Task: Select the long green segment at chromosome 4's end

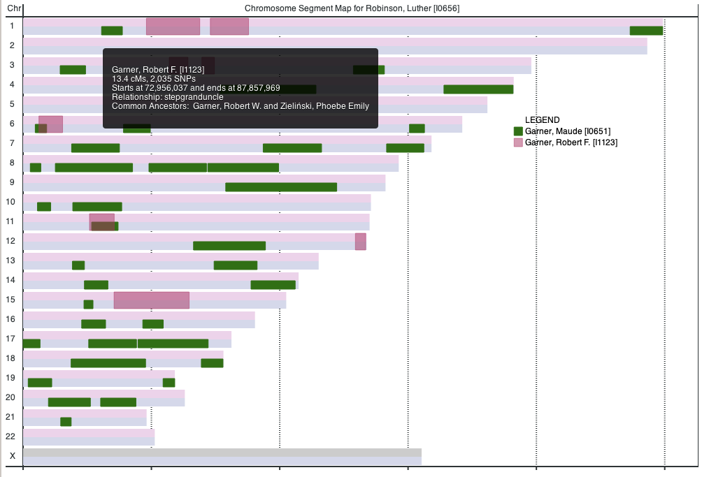Action: click(x=478, y=89)
